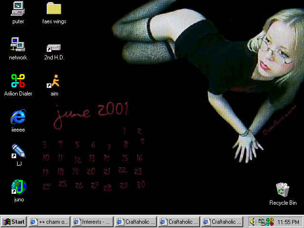Click the volume speaker tray icon

[x=252, y=221]
